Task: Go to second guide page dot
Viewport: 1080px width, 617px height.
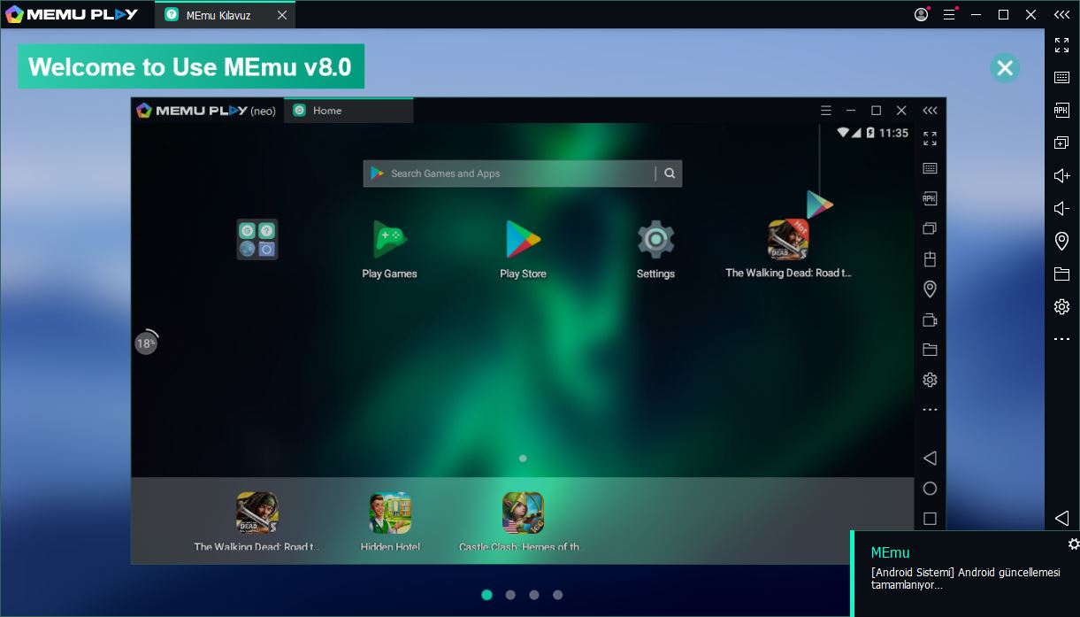Action: click(x=510, y=595)
